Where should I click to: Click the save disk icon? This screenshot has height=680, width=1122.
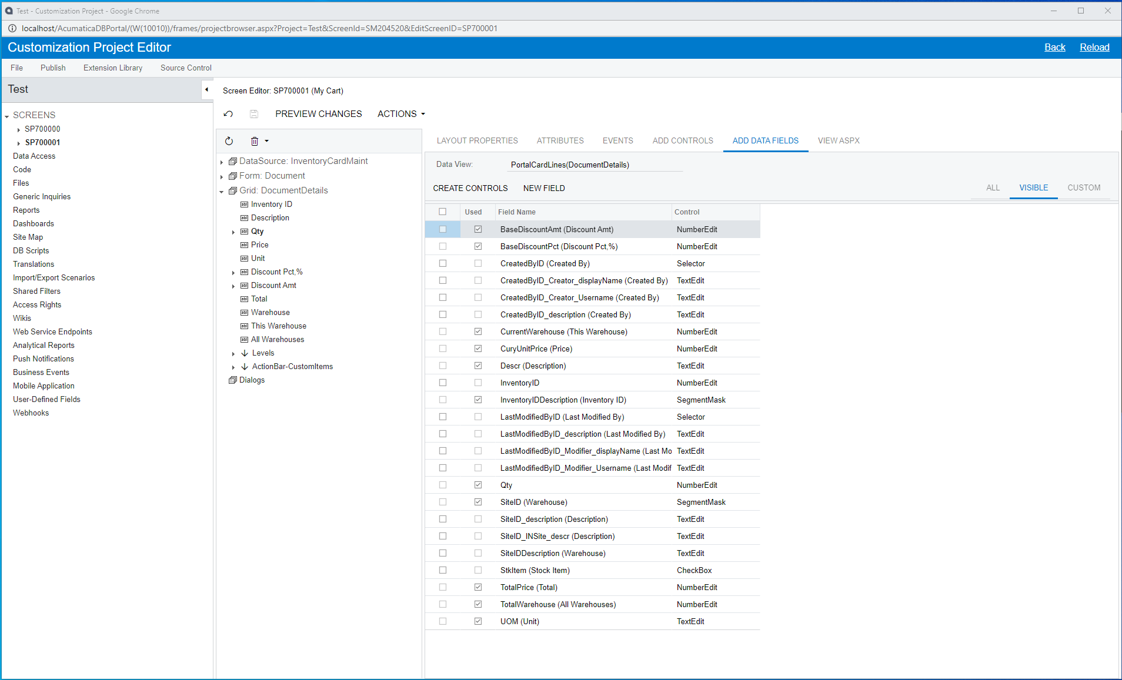[x=254, y=114]
